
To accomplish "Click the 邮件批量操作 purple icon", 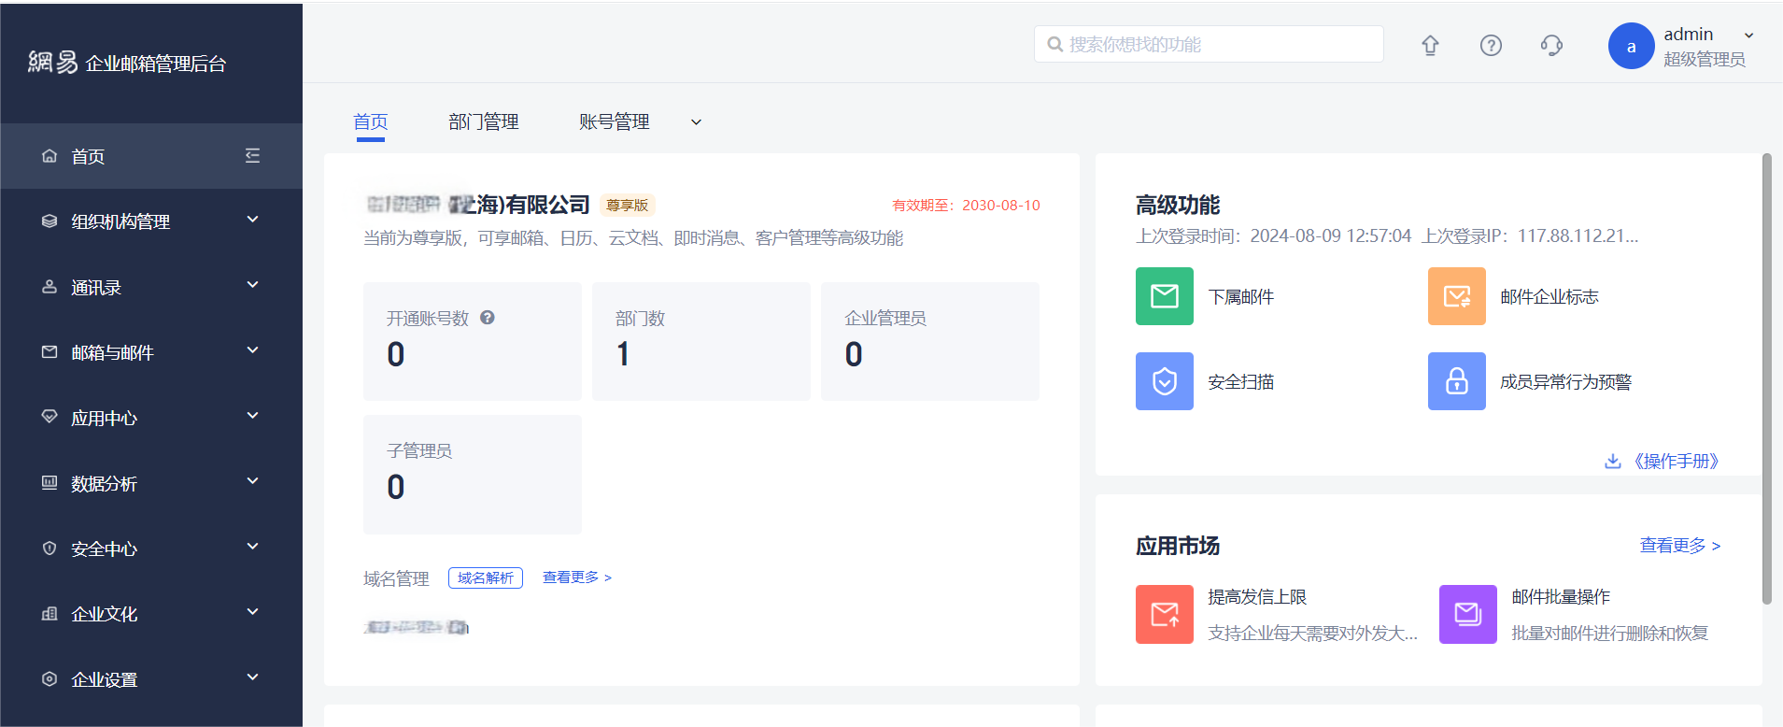I will click(x=1467, y=614).
